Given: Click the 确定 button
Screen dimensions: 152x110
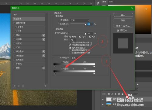Looking at the screenshot, I should pyautogui.click(x=123, y=15).
